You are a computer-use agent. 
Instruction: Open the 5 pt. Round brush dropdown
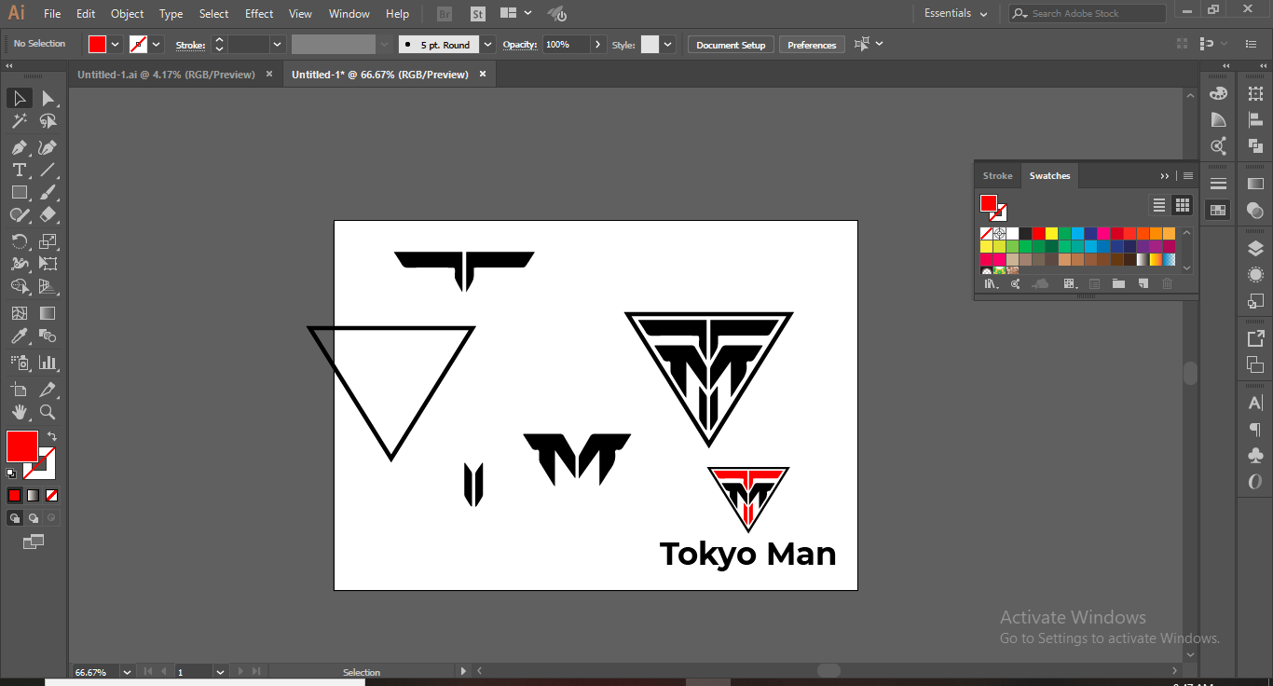click(488, 44)
